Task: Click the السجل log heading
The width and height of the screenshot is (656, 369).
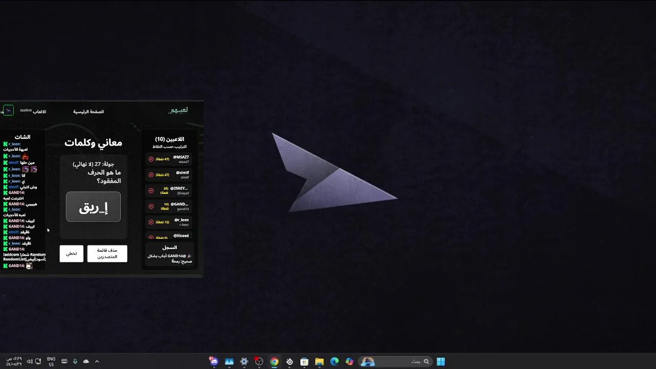Action: tap(170, 248)
